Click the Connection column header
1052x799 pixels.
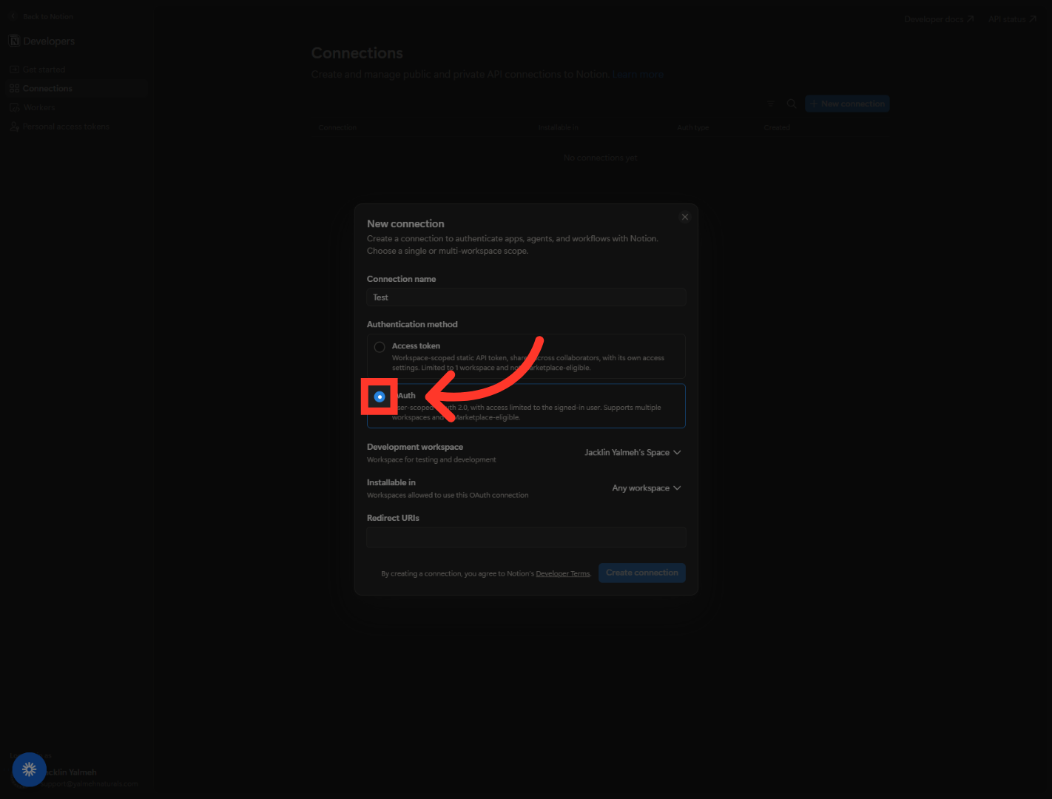pos(337,128)
